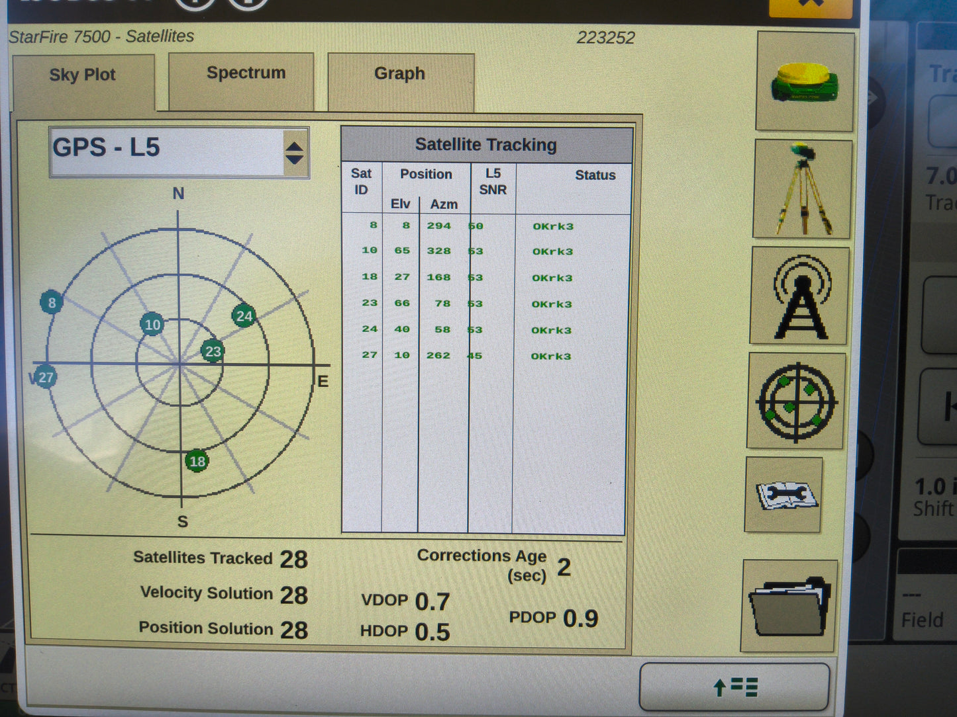
Task: Open the radio tower corrections icon
Action: [800, 296]
